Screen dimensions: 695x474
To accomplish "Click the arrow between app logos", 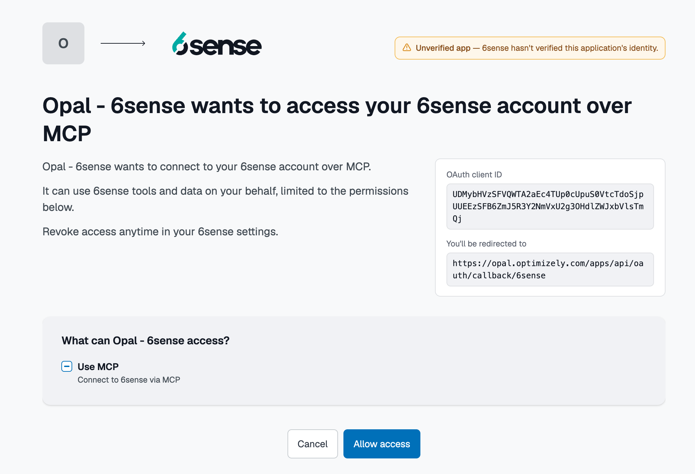I will point(123,43).
